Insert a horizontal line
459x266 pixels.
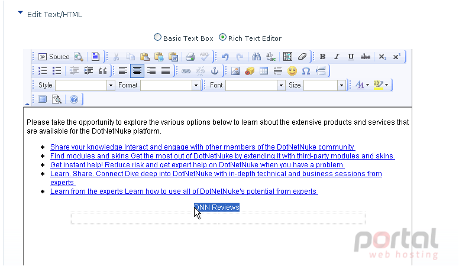pos(278,71)
